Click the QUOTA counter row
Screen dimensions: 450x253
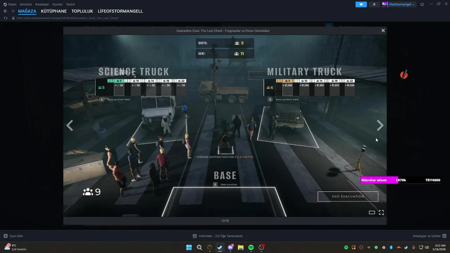pos(225,43)
